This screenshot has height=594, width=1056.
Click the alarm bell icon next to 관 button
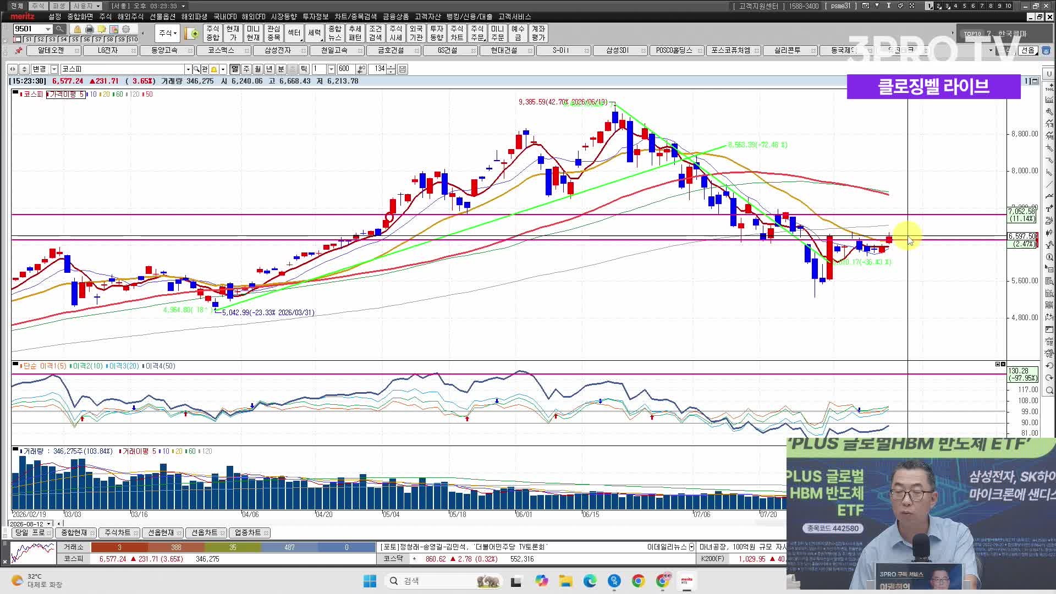214,69
